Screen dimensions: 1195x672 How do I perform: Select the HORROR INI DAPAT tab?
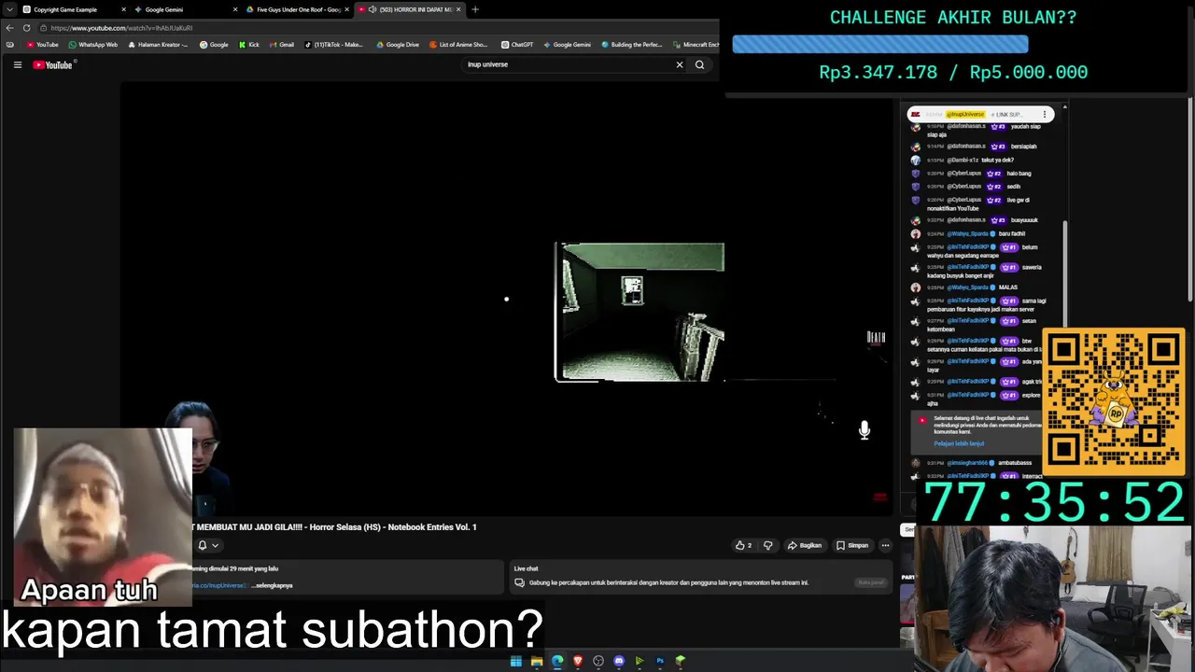[x=411, y=9]
